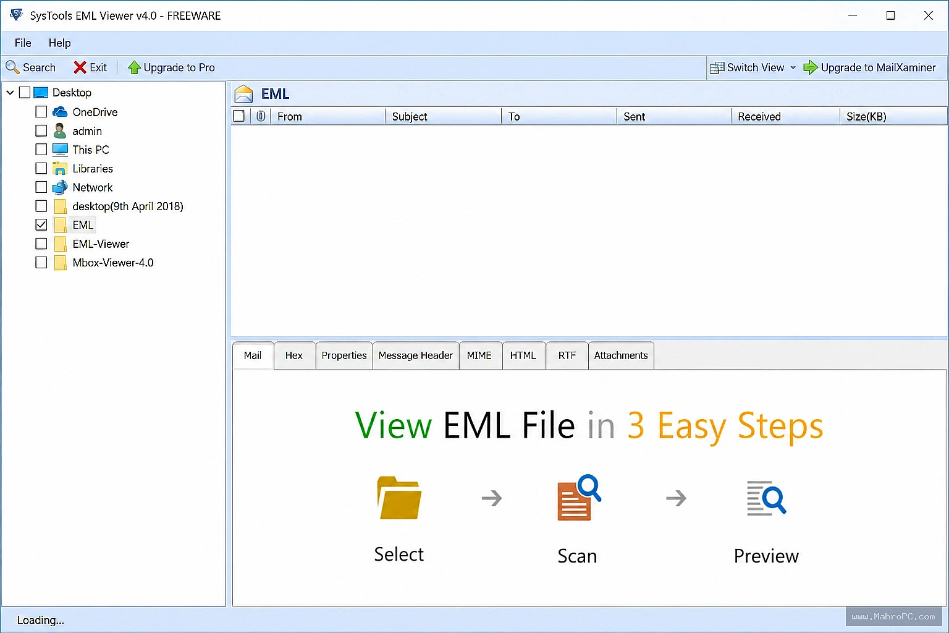Viewport: 949px width, 633px height.
Task: Check the Libraries checkbox
Action: 41,168
